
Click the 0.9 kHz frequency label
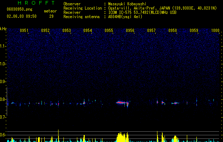tap(3, 82)
